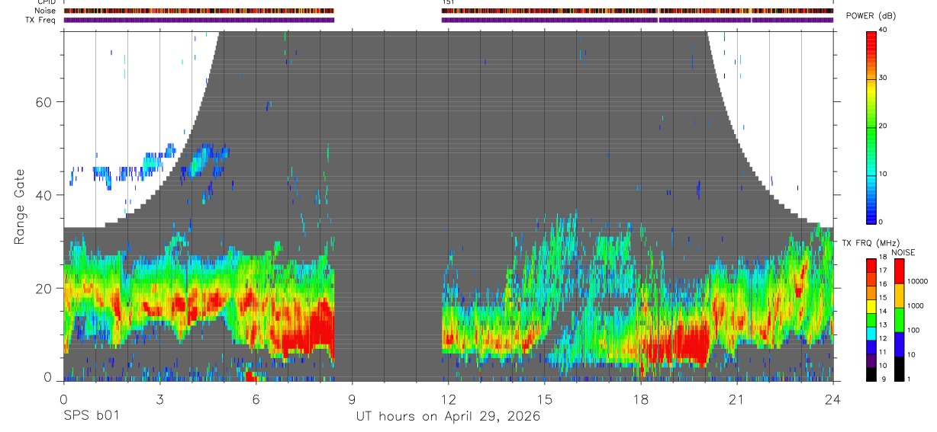
Task: Click the red 40 dB end of the power bar
Action: 871,35
